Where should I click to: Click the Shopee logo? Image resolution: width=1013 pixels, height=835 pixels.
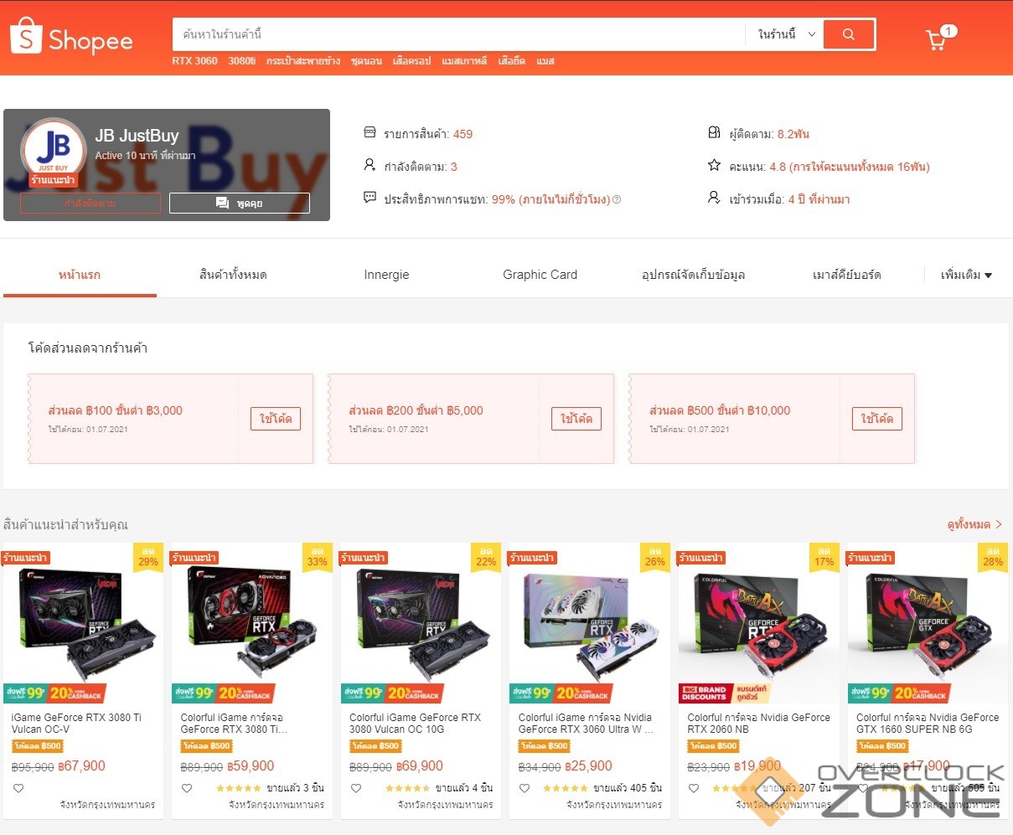(71, 37)
